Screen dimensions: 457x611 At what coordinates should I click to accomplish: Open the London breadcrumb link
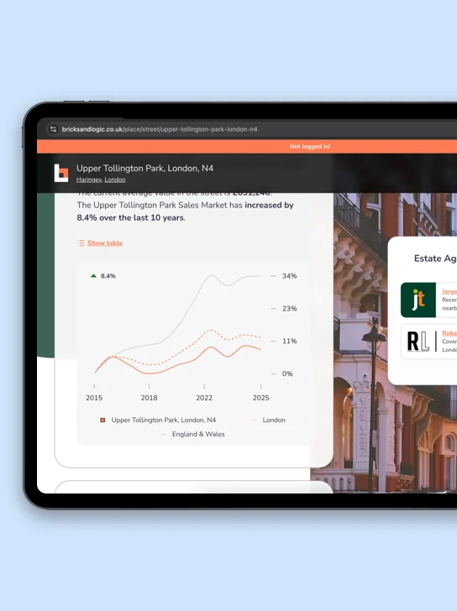point(115,180)
